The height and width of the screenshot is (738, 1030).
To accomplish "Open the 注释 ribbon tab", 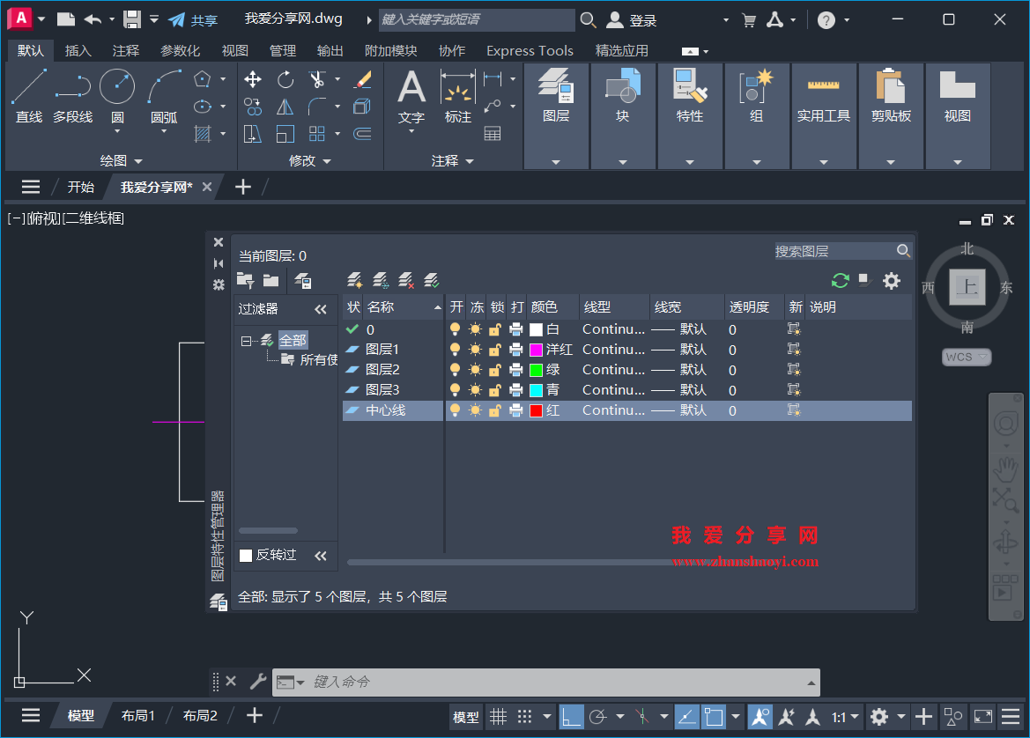I will tap(125, 50).
